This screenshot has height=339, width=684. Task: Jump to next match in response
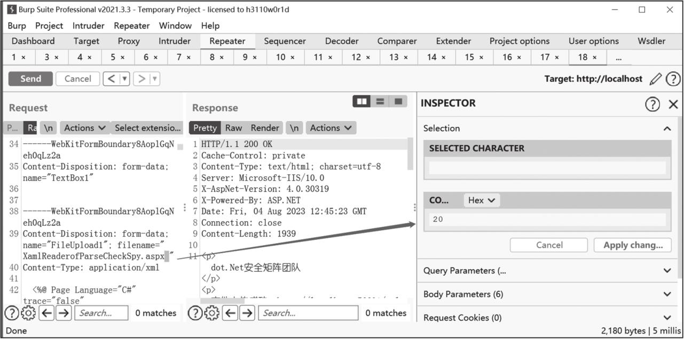[247, 313]
